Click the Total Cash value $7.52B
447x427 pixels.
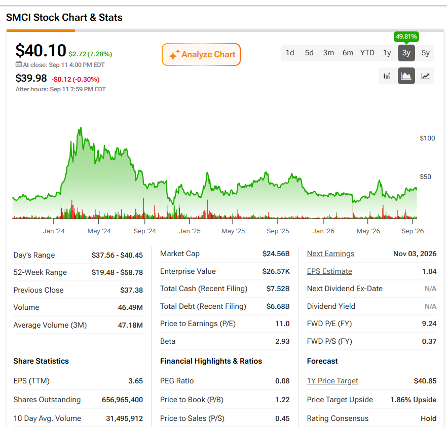pos(278,289)
